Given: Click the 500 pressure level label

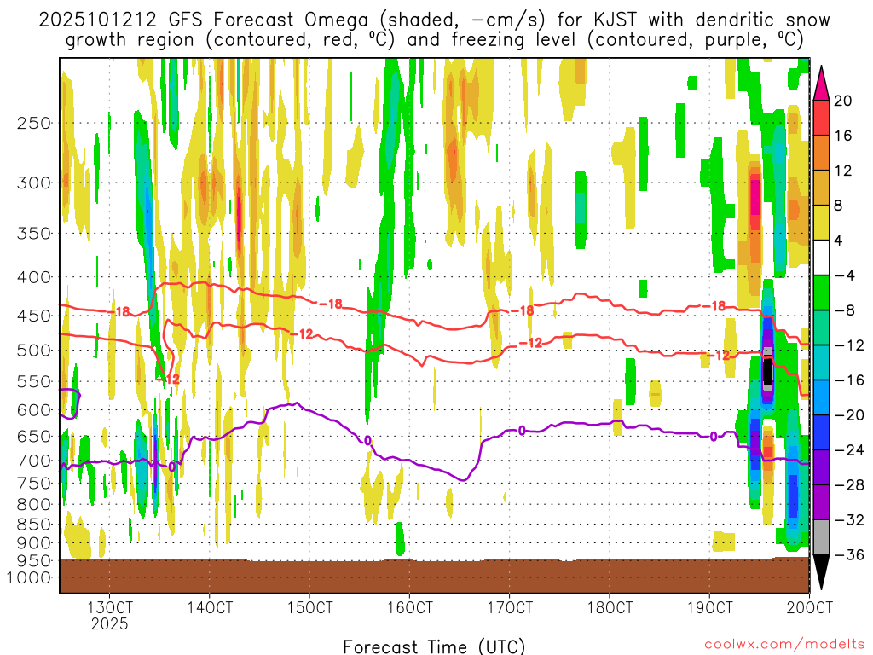Looking at the screenshot, I should (34, 351).
